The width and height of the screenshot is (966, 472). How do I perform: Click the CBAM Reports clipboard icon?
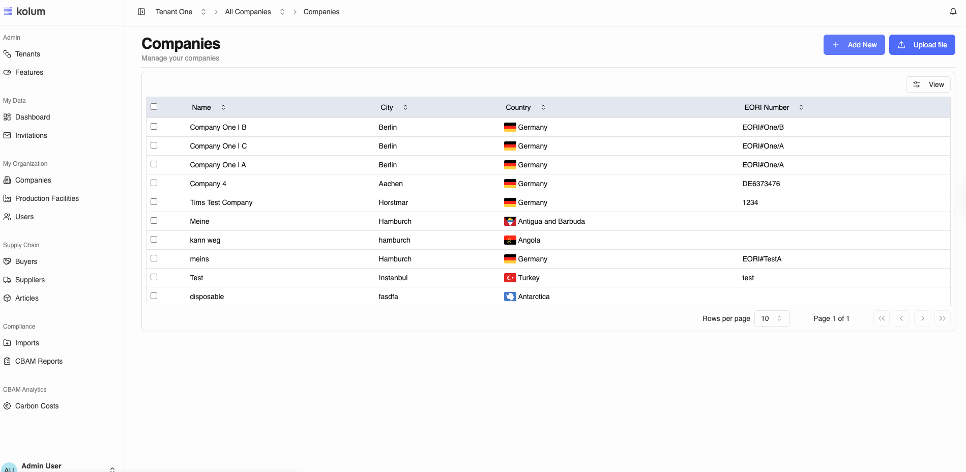click(x=7, y=361)
